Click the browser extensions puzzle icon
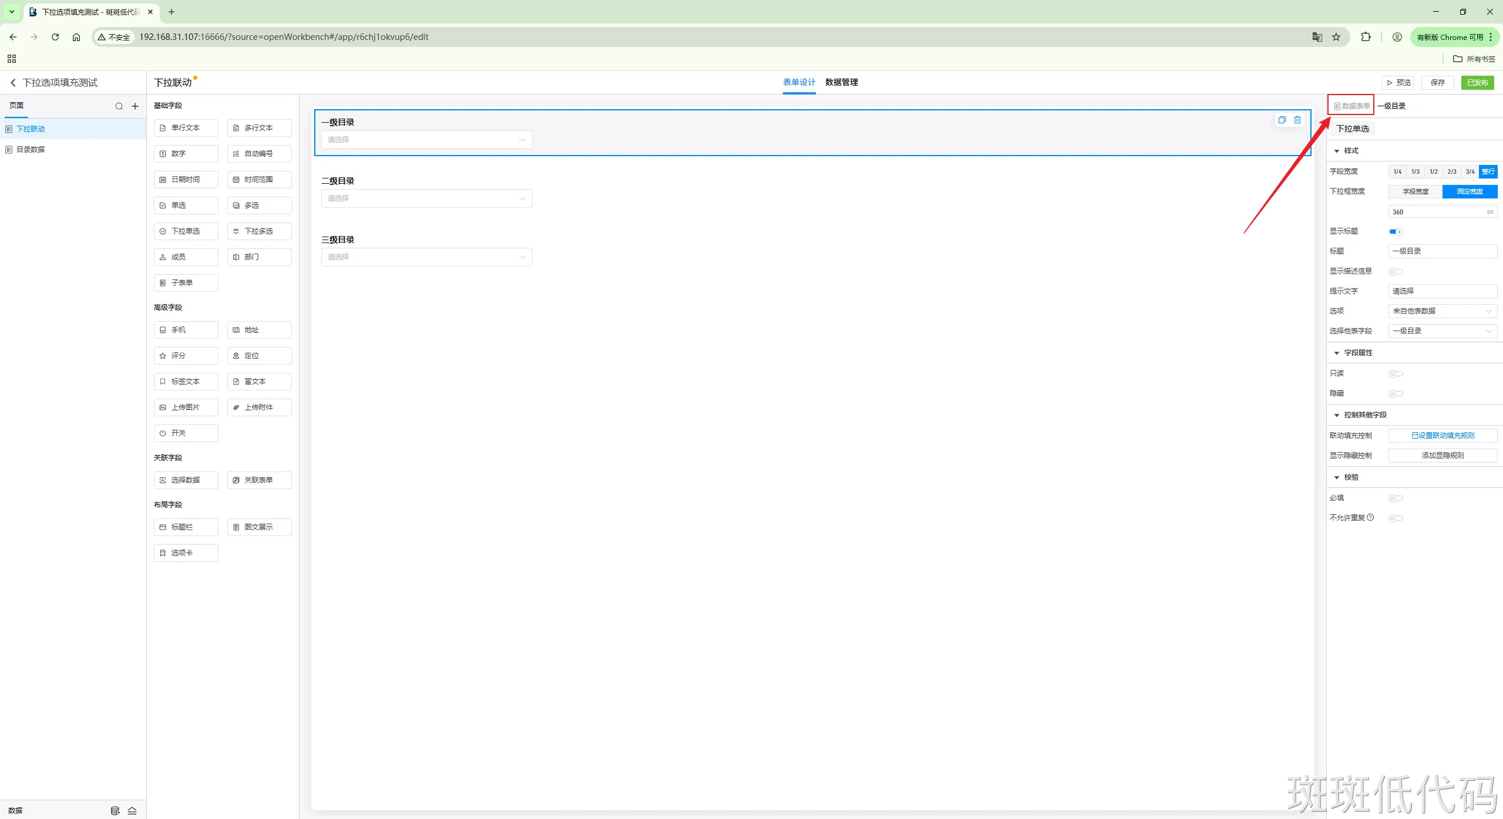This screenshot has width=1503, height=819. [x=1366, y=37]
